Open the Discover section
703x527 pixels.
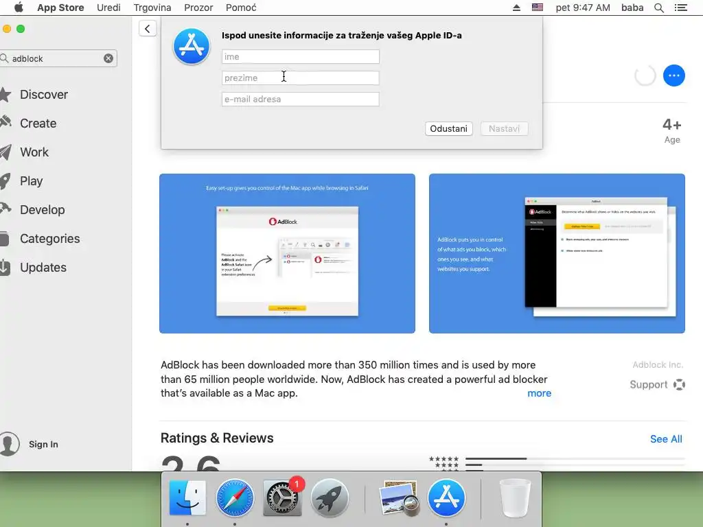pos(44,95)
